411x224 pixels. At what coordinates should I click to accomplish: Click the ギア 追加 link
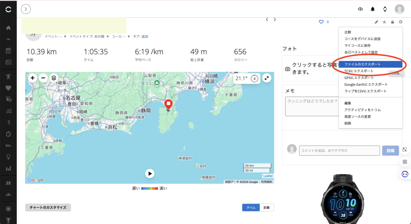pyautogui.click(x=144, y=37)
